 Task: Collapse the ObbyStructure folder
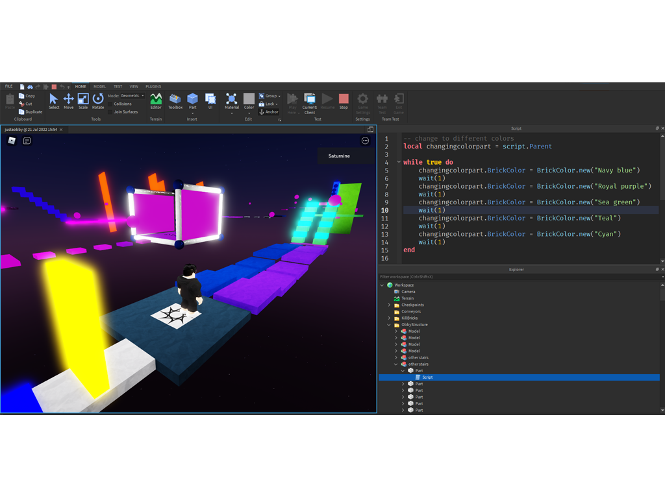[x=389, y=325]
